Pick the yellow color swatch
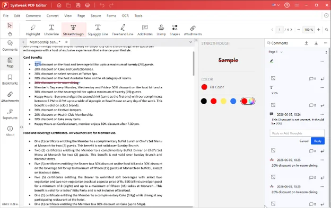331x208 pixels. tap(223, 101)
